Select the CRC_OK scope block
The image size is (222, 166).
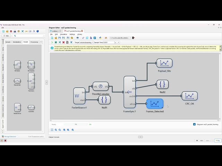(190, 96)
